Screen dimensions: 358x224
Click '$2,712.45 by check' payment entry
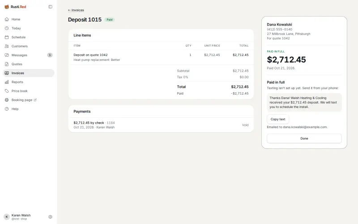(x=89, y=123)
